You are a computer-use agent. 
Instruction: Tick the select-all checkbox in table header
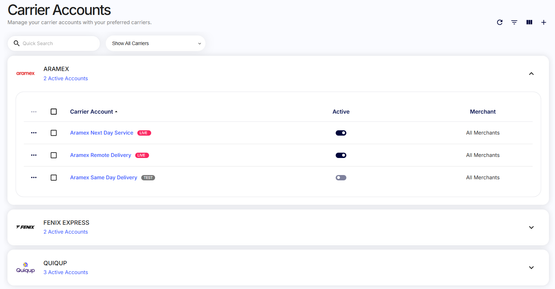(x=54, y=112)
